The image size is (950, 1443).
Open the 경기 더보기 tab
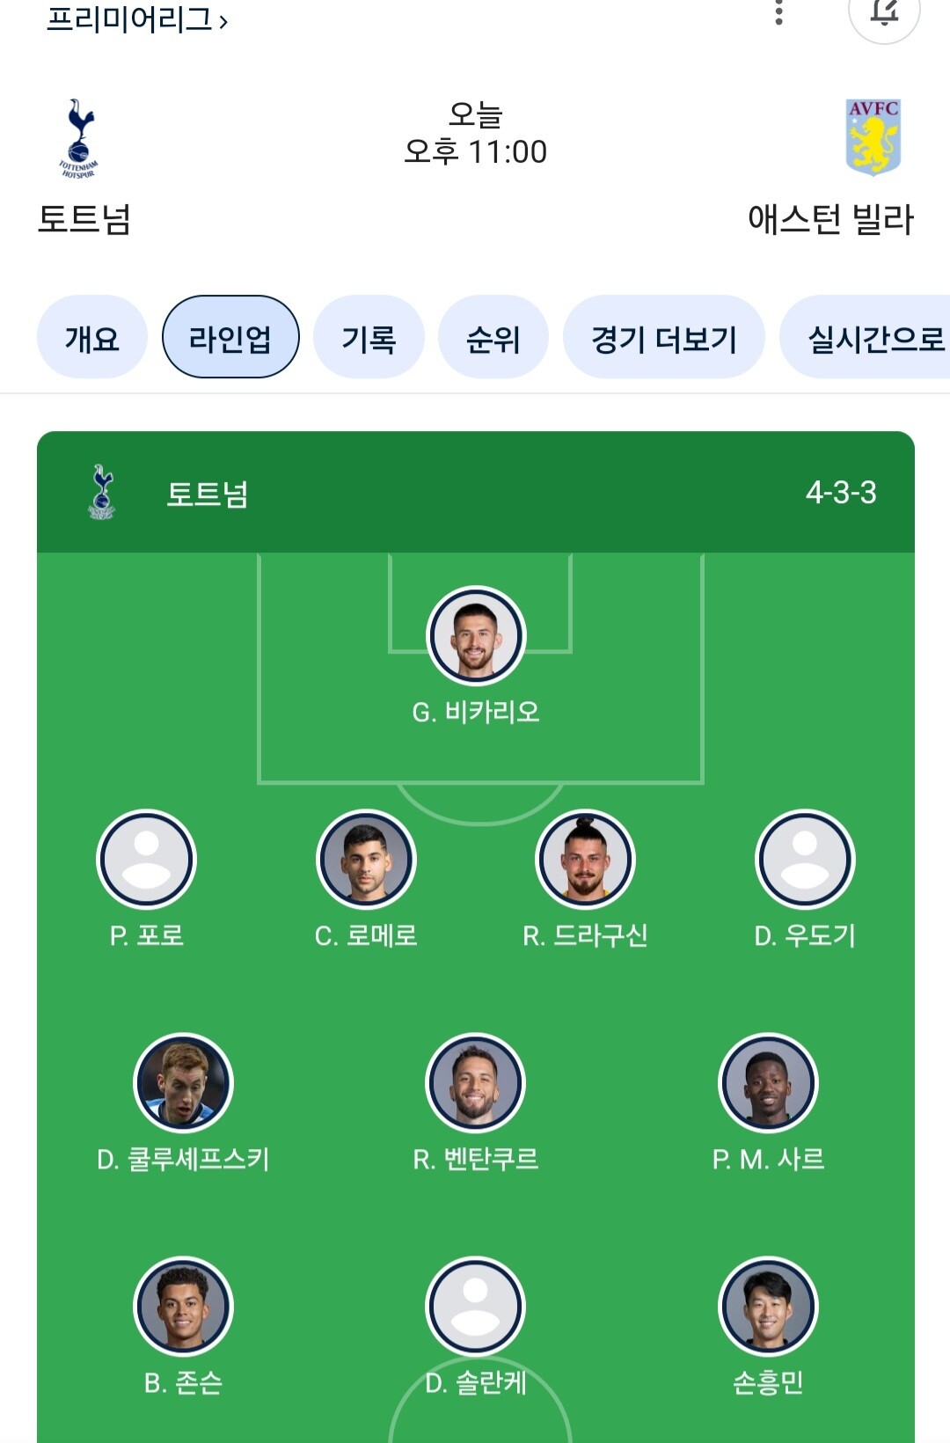point(663,338)
